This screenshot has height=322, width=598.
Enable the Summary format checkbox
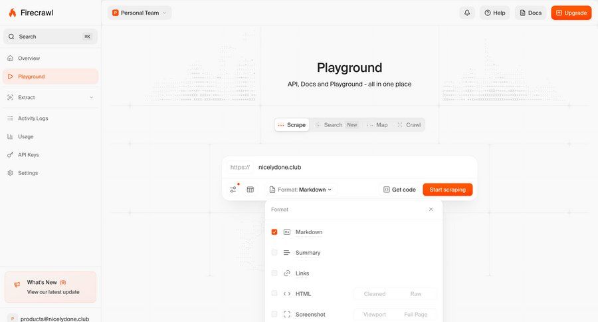click(274, 253)
